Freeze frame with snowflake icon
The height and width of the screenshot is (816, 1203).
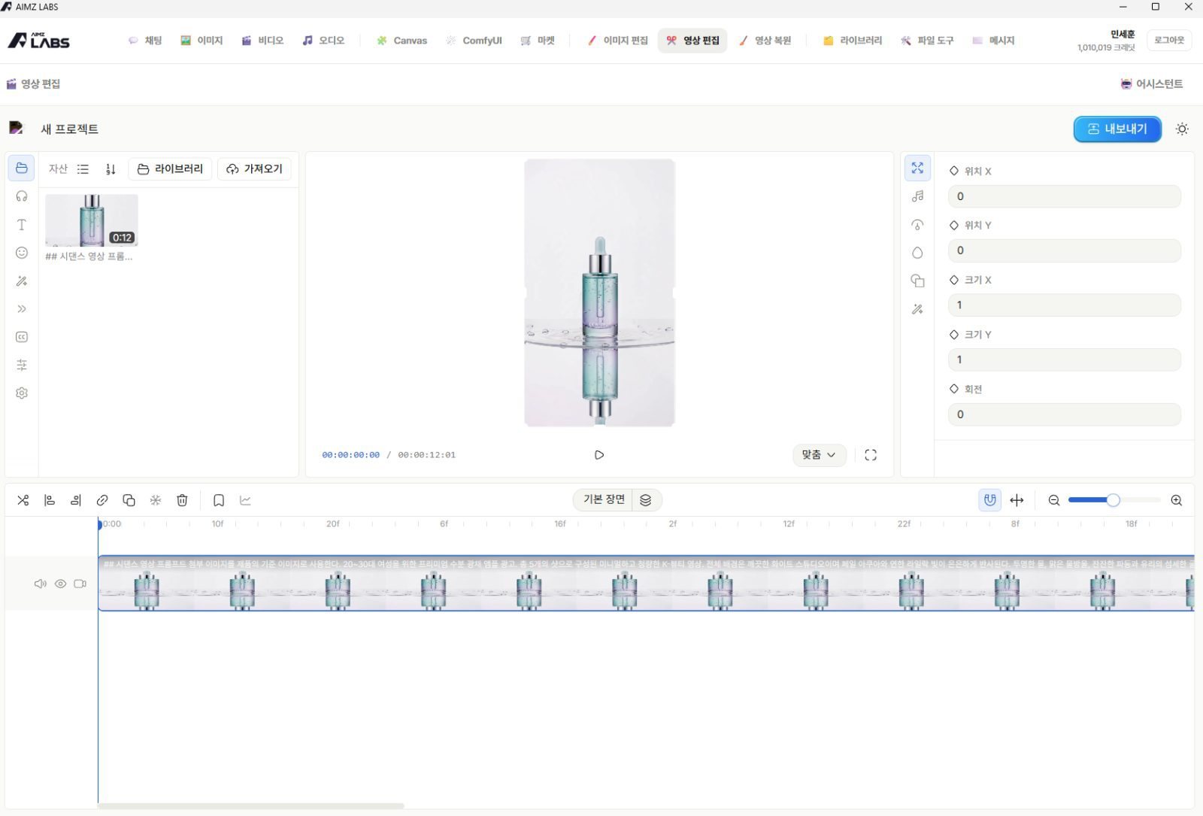(x=156, y=500)
